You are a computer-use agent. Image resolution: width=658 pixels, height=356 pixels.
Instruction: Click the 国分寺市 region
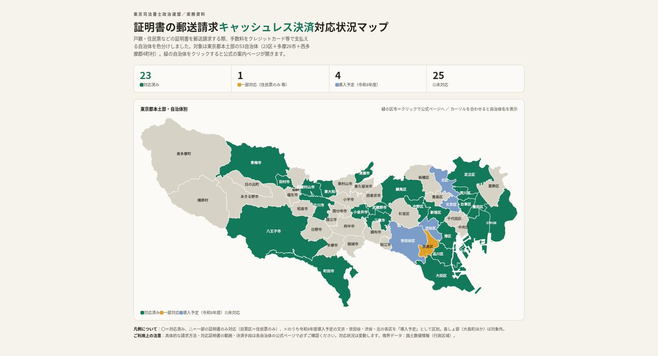click(x=339, y=211)
